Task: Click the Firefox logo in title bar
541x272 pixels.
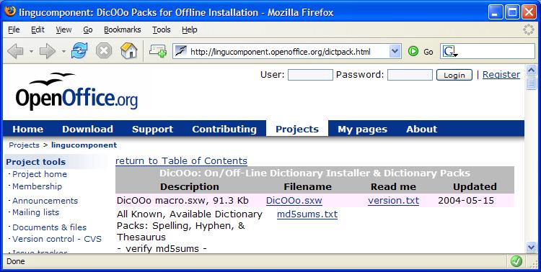Action: [10, 12]
